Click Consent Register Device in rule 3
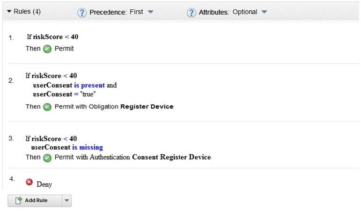Screen dimensions: 361x213 point(171,157)
